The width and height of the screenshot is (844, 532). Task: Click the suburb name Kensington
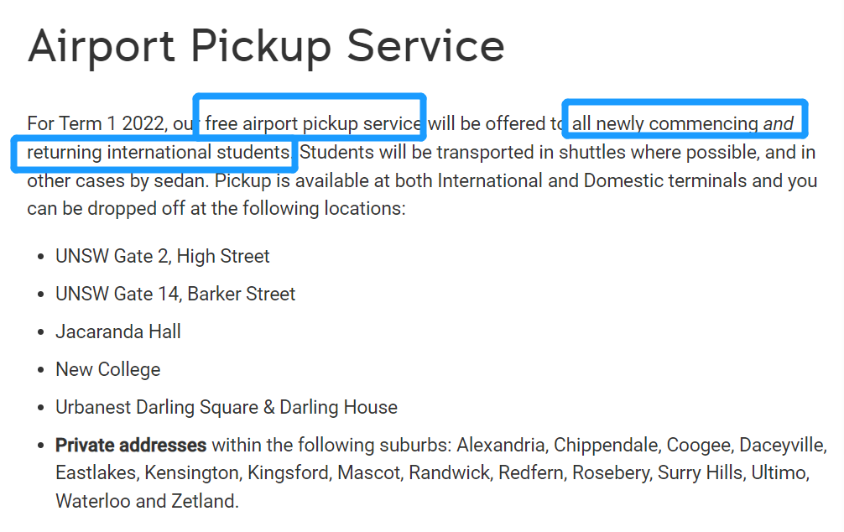coord(191,473)
